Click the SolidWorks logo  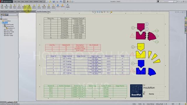(x=6, y=1)
